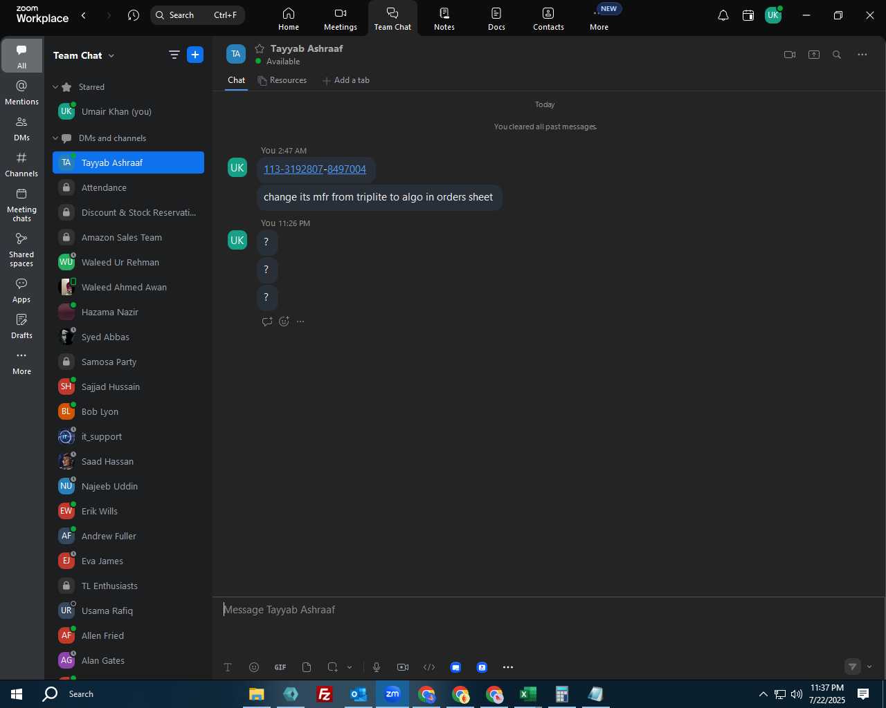Record a video message
The height and width of the screenshot is (708, 886).
pyautogui.click(x=403, y=667)
